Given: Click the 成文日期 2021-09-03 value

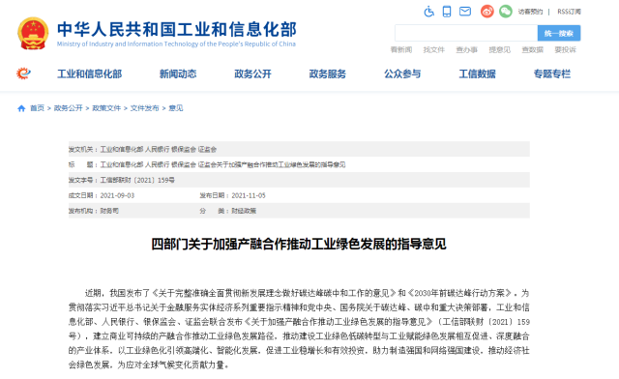Looking at the screenshot, I should (x=117, y=195).
